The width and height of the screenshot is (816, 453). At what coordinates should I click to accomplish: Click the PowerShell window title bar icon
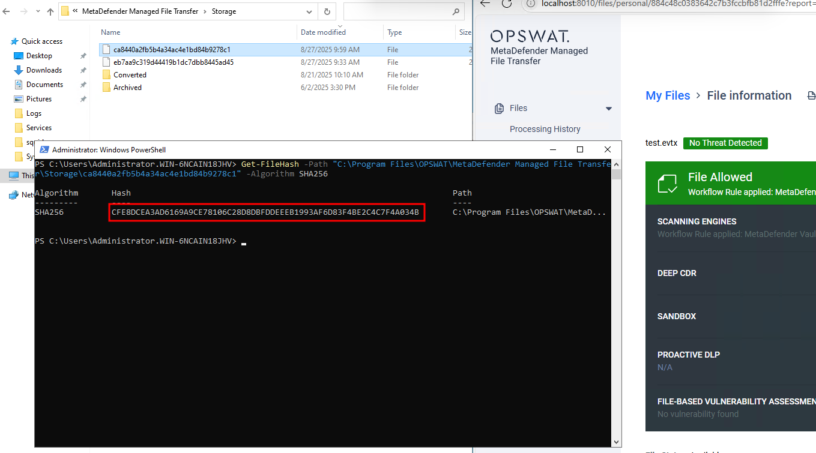(44, 149)
